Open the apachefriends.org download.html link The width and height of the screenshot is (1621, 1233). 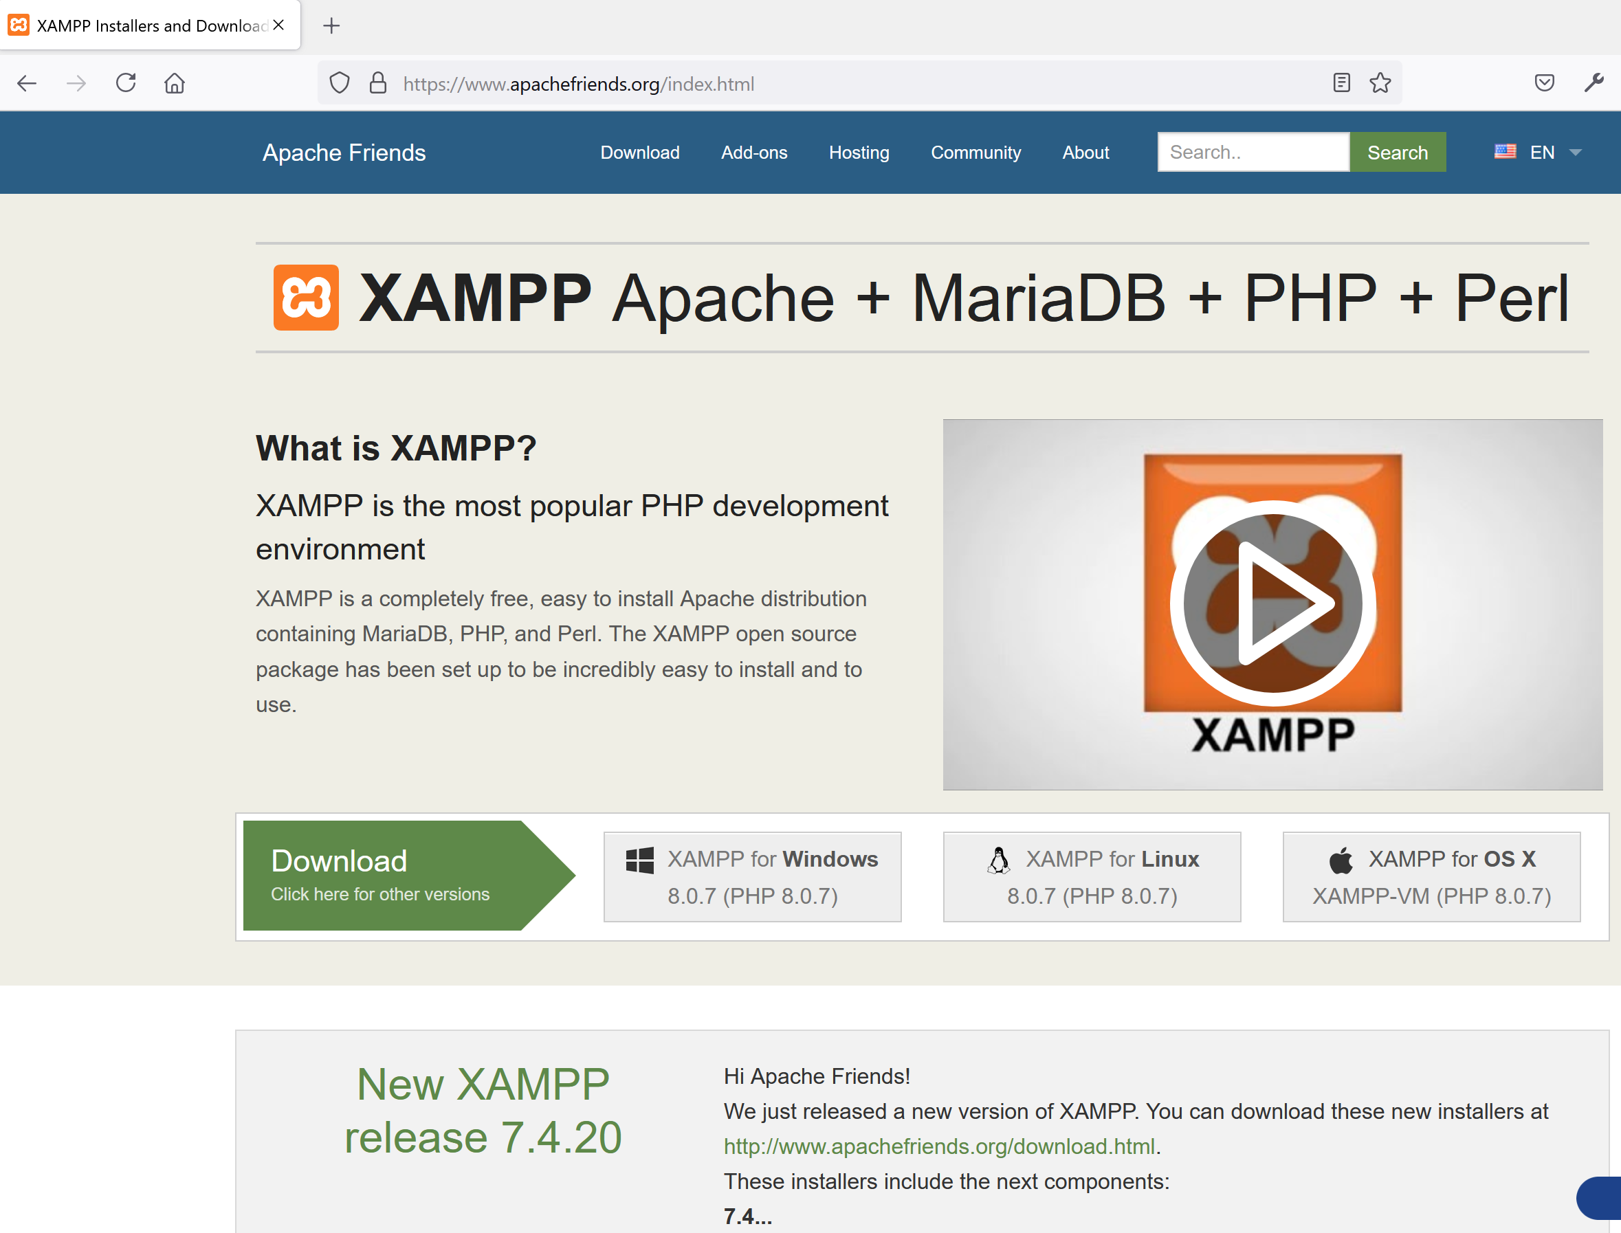point(939,1146)
